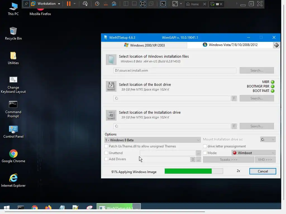This screenshot has height=214, width=286.
Task: Toggle the thumbnail bar view
Action: pos(134,4)
